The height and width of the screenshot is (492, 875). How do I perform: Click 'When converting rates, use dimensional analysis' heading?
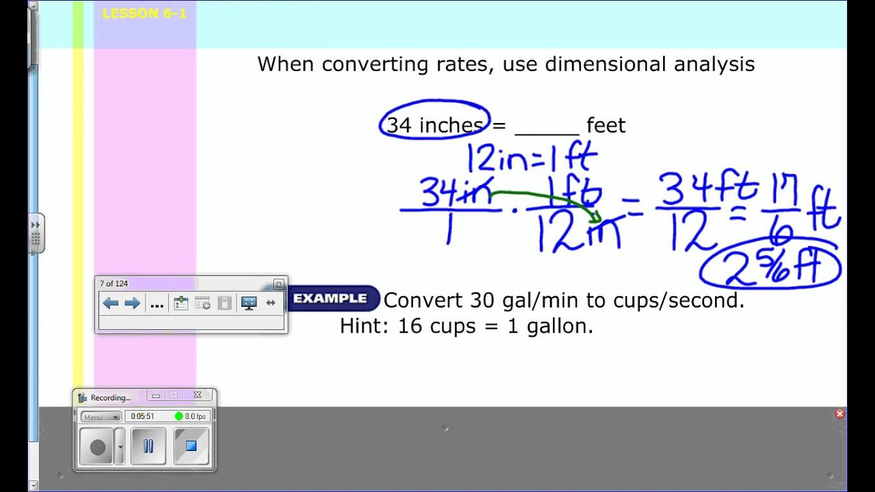click(x=506, y=64)
